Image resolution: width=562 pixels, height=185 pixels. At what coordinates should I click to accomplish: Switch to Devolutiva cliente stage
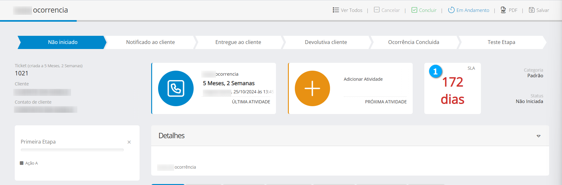[326, 42]
